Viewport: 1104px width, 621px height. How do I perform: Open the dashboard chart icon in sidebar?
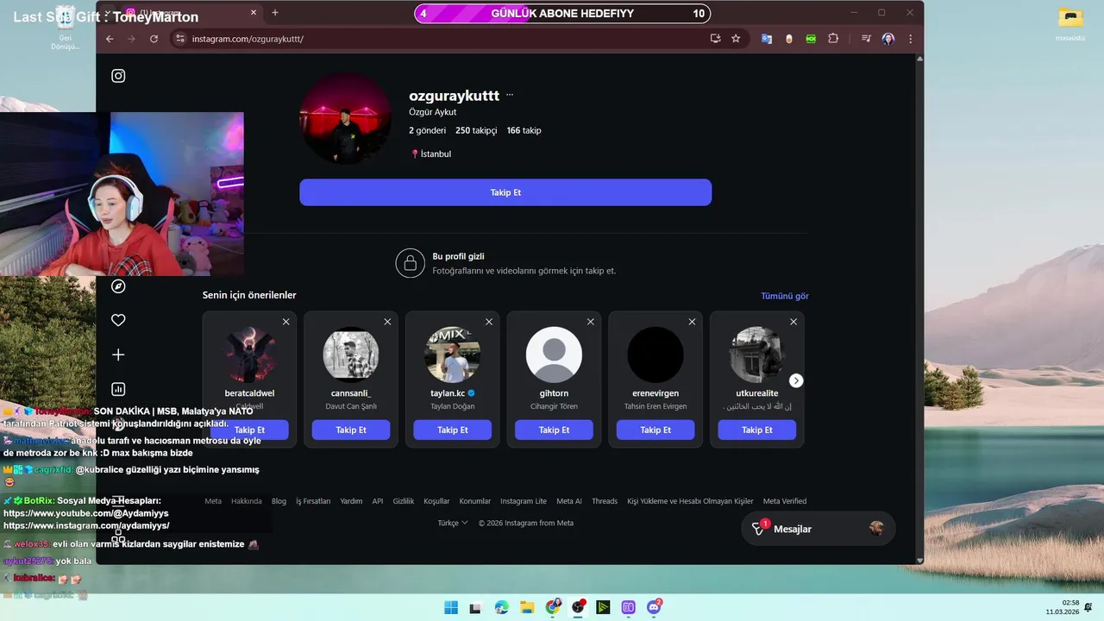tap(118, 389)
